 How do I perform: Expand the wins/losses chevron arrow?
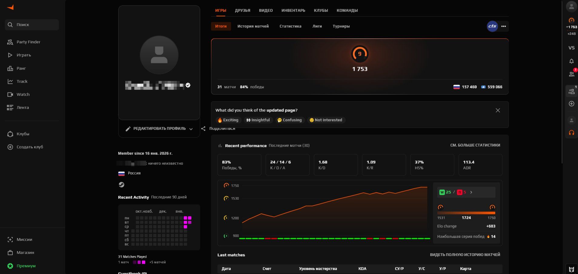[x=471, y=192]
